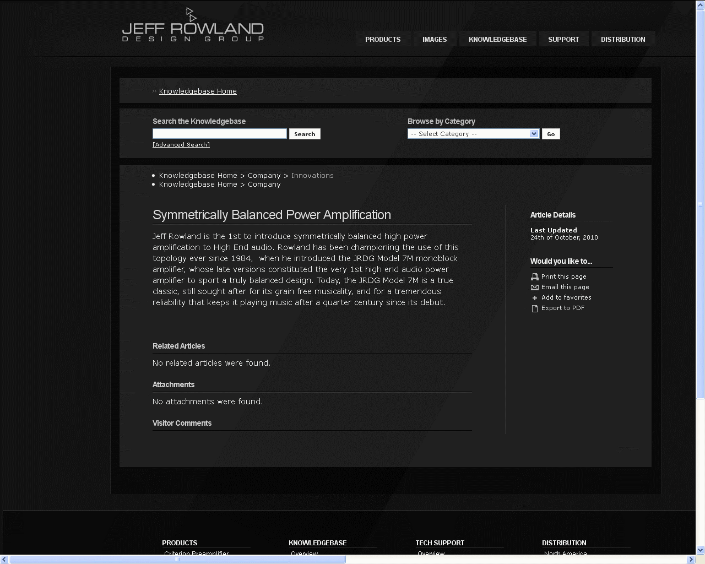Click the horizontal scrollbar right arrow

tap(691, 560)
